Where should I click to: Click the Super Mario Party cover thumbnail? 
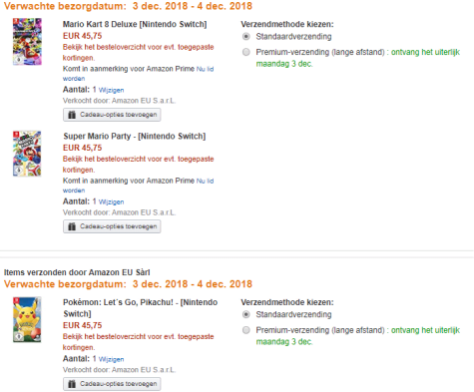(27, 154)
